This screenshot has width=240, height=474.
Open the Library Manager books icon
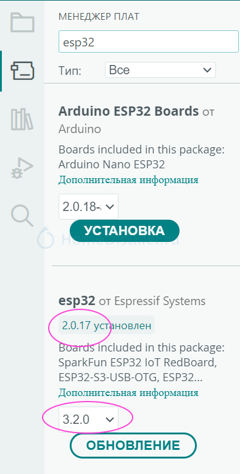pos(22,119)
